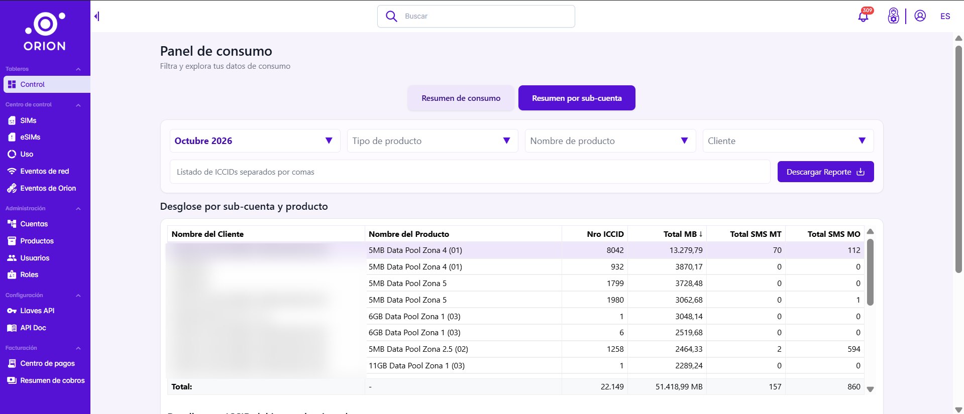
Task: Open the Roles page
Action: [x=29, y=274]
